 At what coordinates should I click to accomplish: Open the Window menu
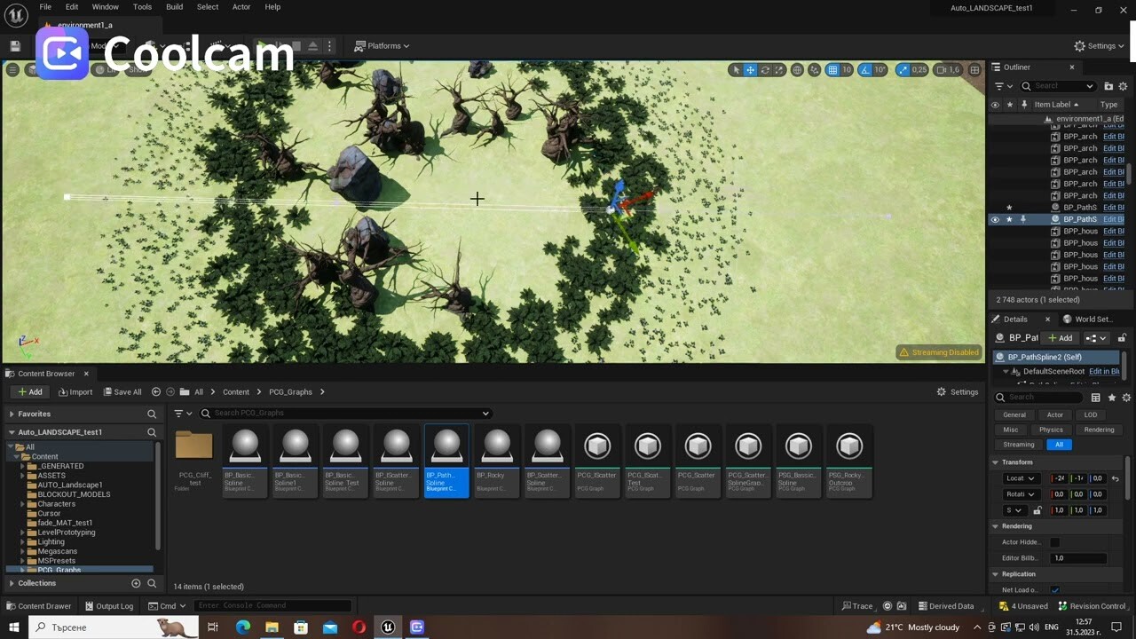(105, 7)
